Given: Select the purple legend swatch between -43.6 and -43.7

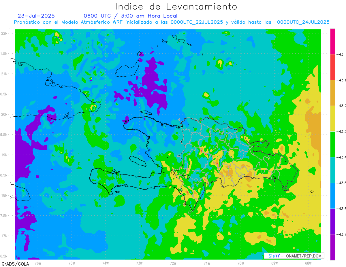Looking at the screenshot, I should (332, 221).
